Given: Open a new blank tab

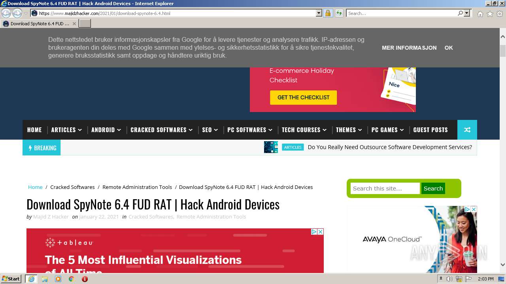Looking at the screenshot, I should tap(85, 24).
